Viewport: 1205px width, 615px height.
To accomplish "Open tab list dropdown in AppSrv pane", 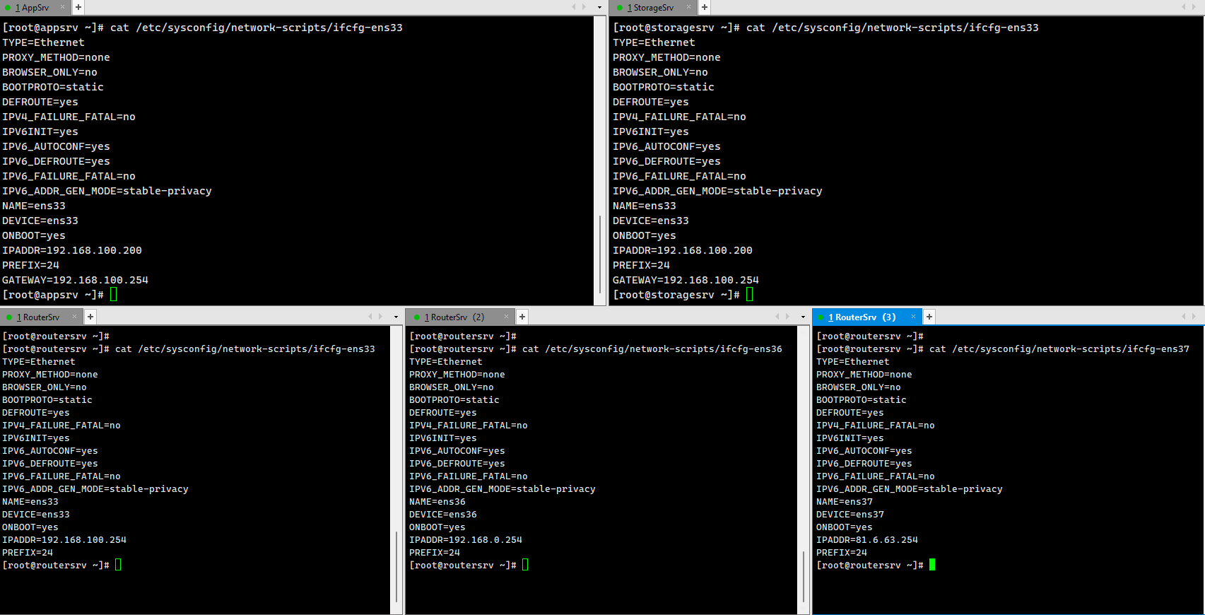I will pyautogui.click(x=599, y=7).
